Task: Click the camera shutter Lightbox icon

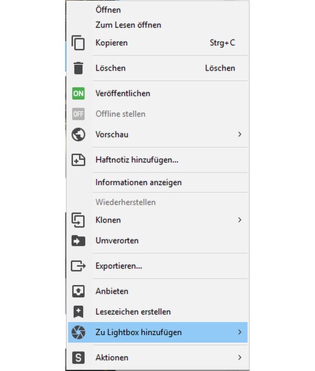Action: (x=78, y=332)
